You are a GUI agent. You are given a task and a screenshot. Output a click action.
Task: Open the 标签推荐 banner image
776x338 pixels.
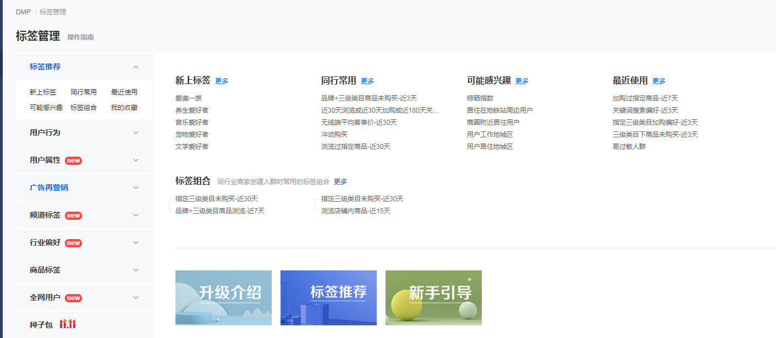[x=328, y=297]
